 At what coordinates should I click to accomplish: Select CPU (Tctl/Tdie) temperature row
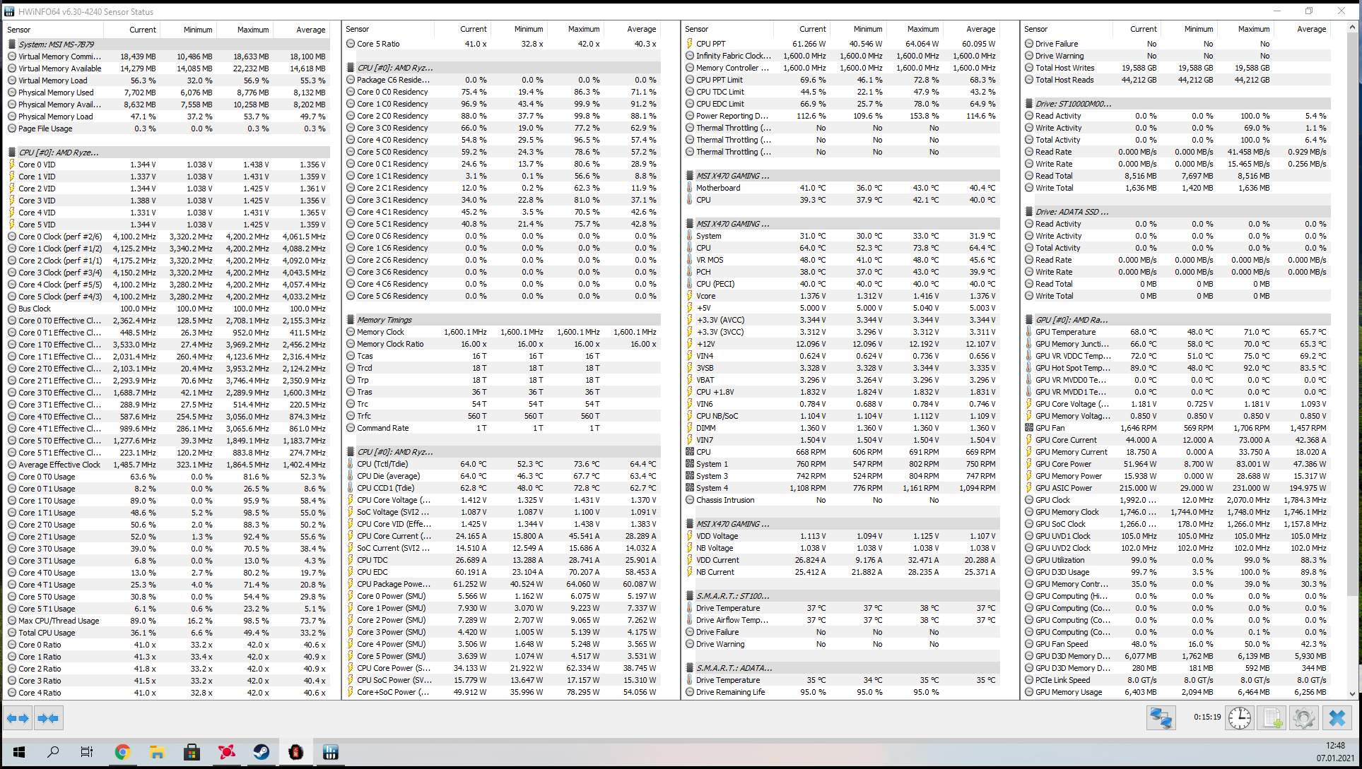point(382,464)
